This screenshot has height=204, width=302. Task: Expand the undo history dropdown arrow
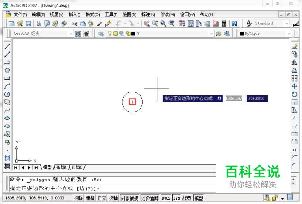125,24
